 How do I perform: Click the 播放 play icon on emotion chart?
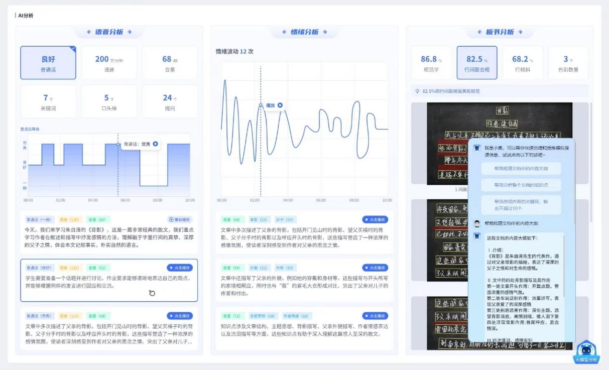tap(280, 105)
